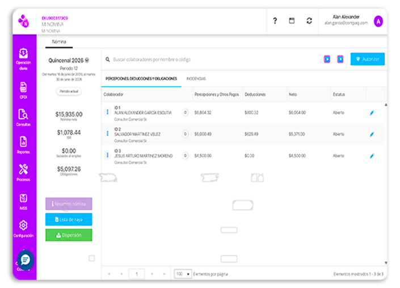Screen dimensions: 400x288
Task: Open row options for Alan Alexander García
Action: coord(107,112)
